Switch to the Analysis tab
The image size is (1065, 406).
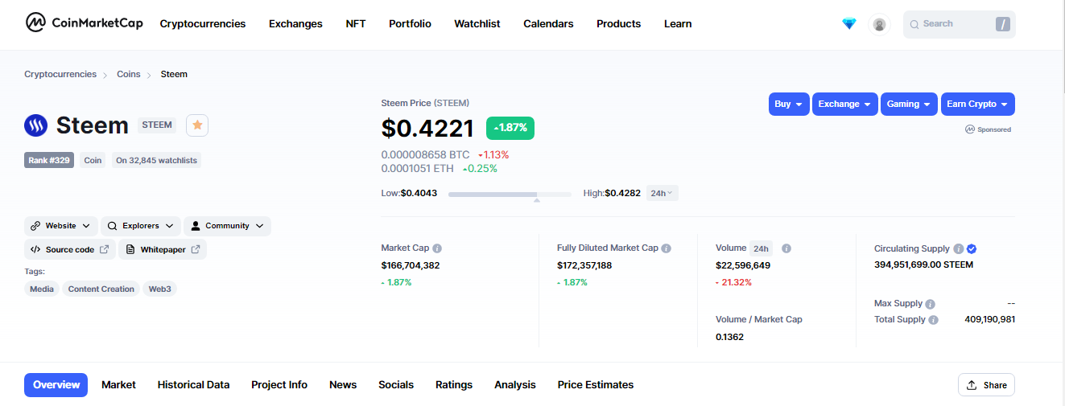click(515, 385)
